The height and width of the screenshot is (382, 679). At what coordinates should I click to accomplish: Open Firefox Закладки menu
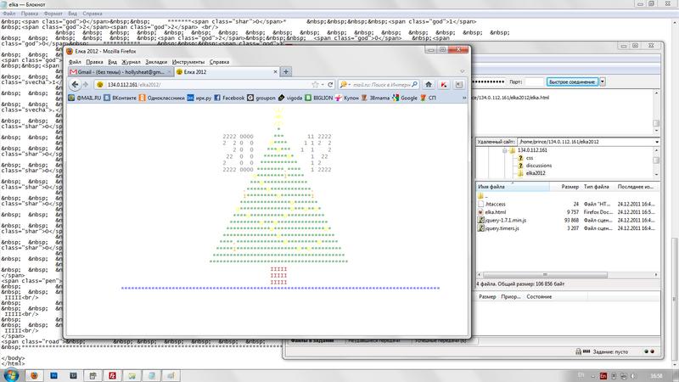pos(156,62)
